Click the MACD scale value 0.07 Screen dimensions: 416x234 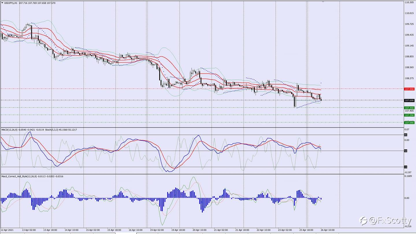coord(407,130)
